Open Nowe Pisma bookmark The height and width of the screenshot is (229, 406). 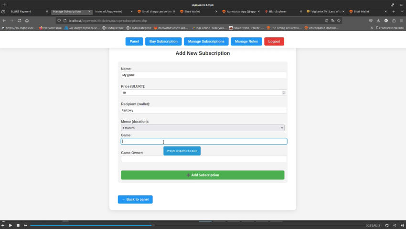click(x=246, y=28)
